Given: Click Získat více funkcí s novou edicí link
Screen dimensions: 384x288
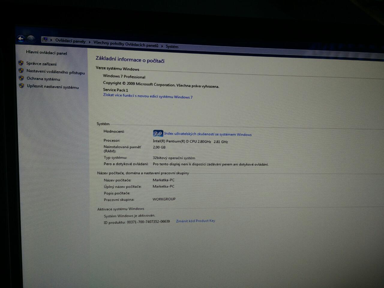Looking at the screenshot, I should [148, 96].
